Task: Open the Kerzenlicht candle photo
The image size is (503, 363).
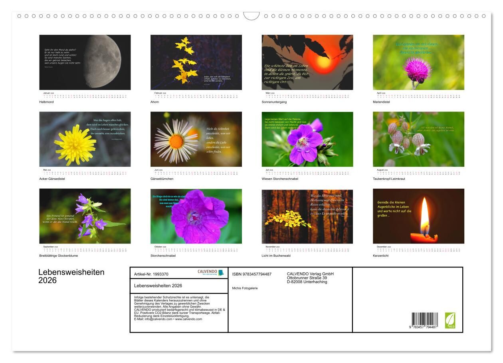Action: coord(418,216)
